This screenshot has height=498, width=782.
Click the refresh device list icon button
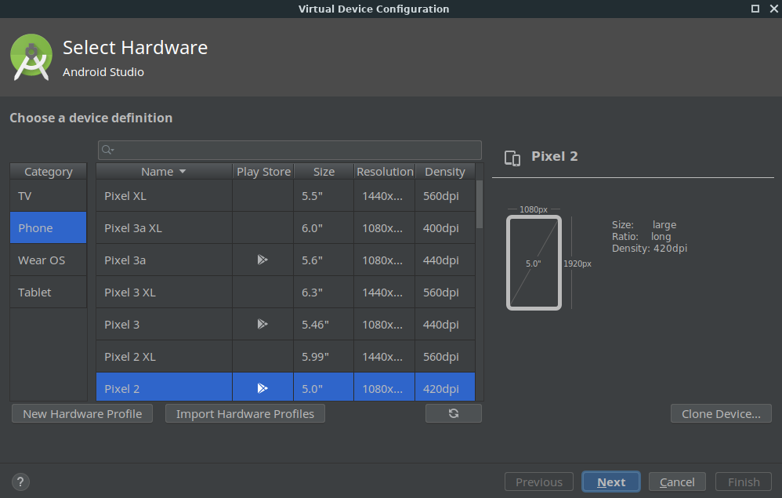[453, 413]
